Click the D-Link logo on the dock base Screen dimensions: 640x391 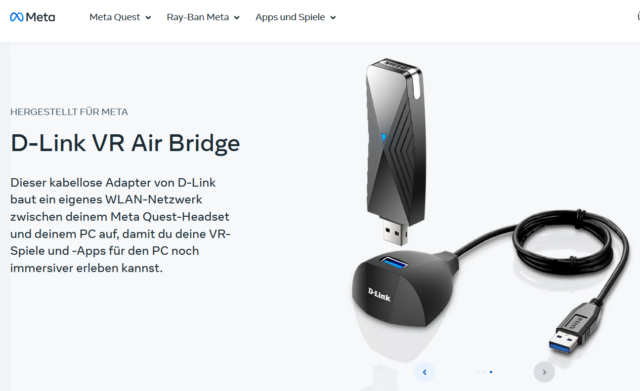[x=380, y=294]
